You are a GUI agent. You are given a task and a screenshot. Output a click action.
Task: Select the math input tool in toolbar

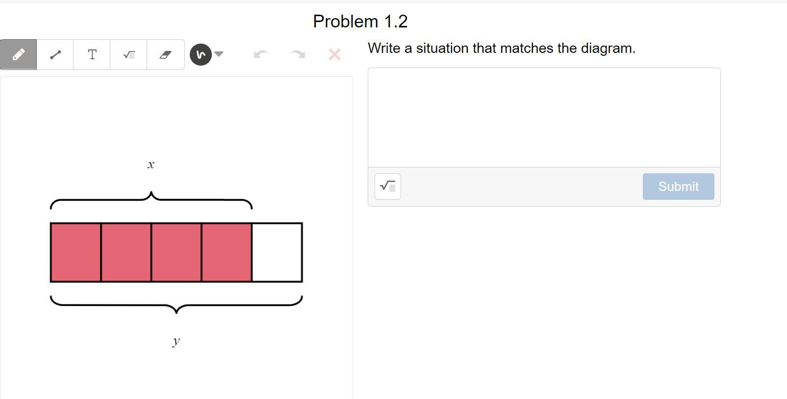point(128,54)
